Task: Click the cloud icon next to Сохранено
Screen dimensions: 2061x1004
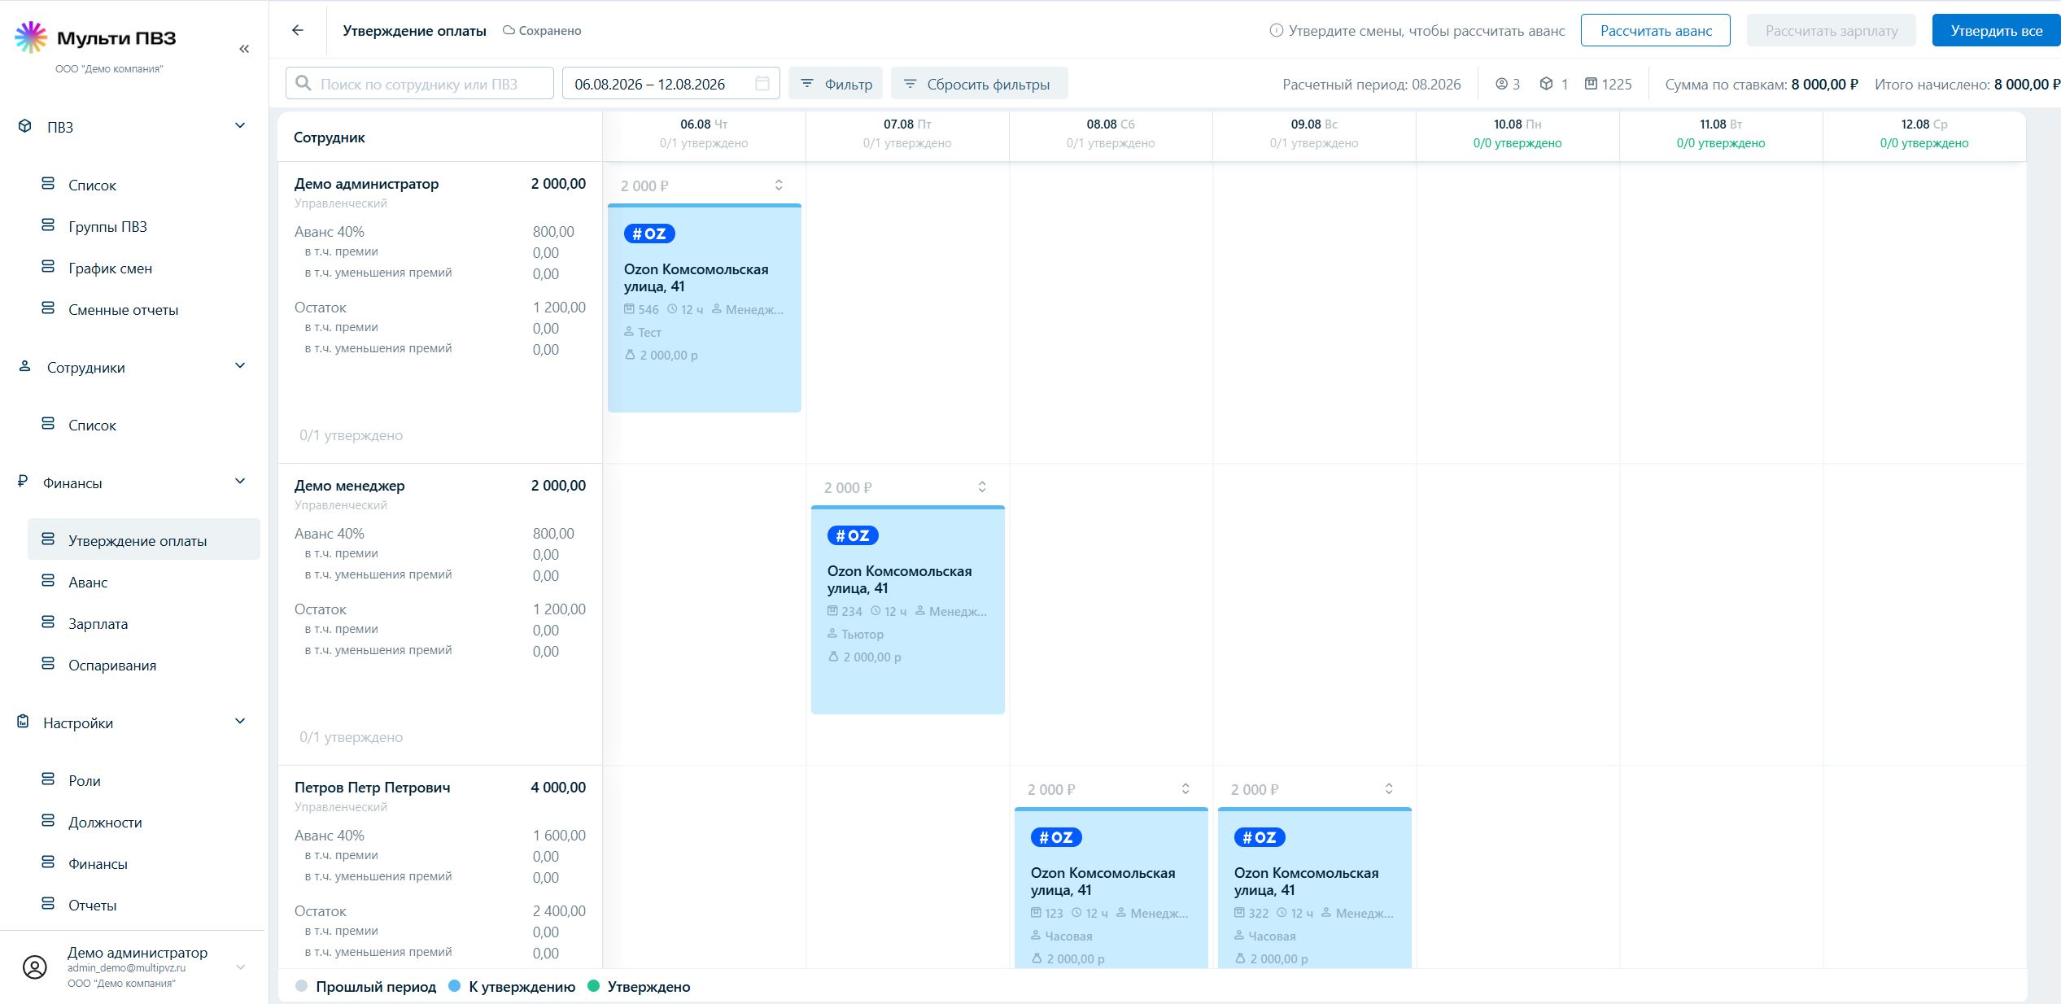Action: 509,30
